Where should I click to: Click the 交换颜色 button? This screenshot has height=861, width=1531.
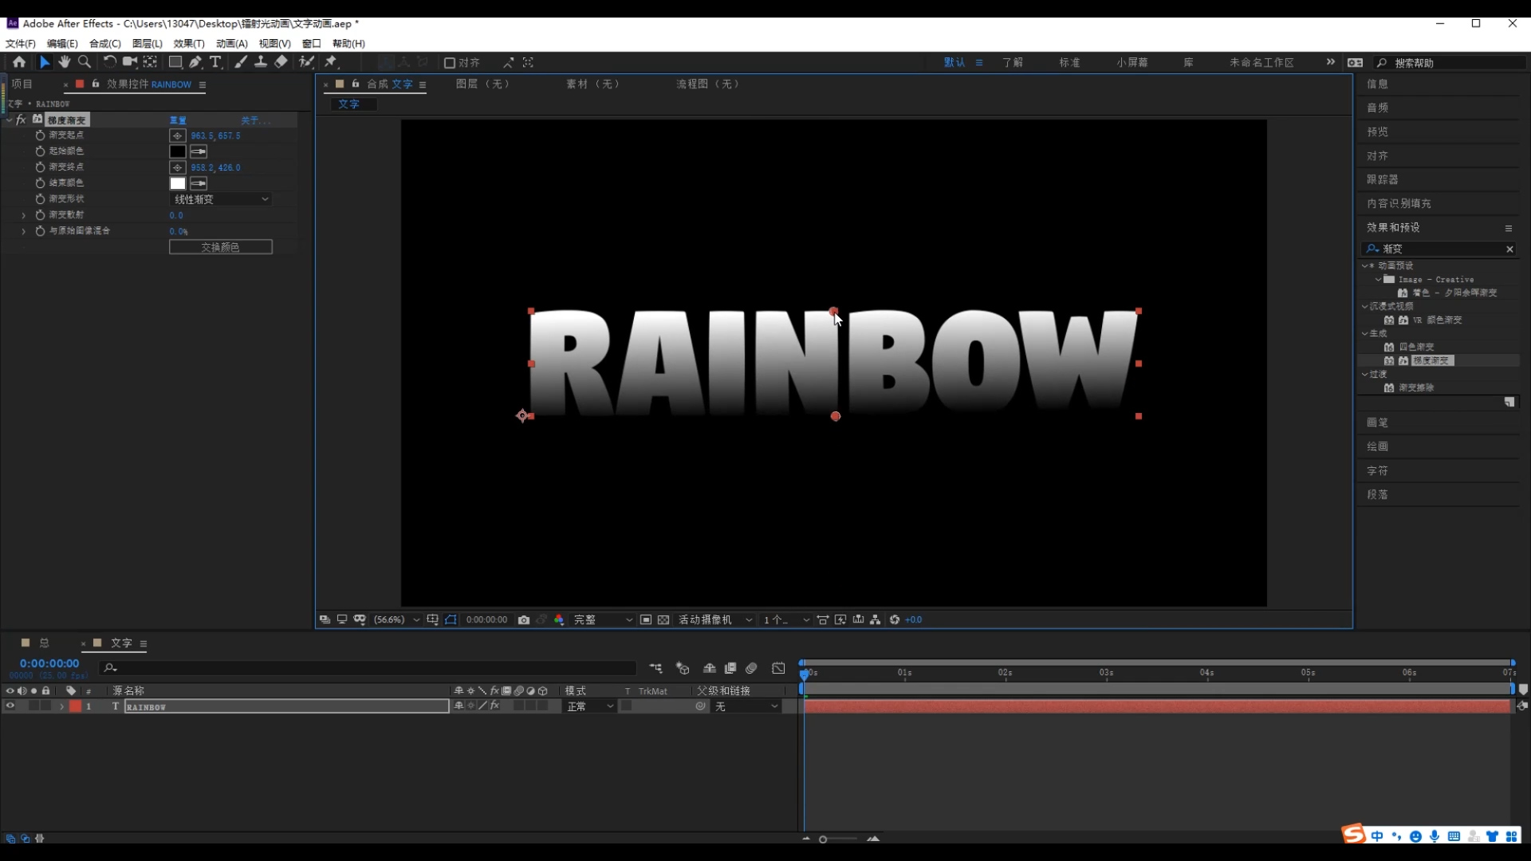click(221, 247)
